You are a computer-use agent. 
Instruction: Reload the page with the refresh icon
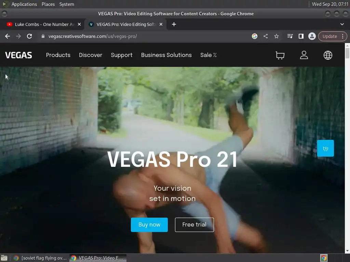tap(29, 36)
